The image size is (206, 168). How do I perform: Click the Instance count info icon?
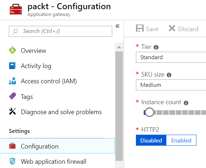[186, 103]
